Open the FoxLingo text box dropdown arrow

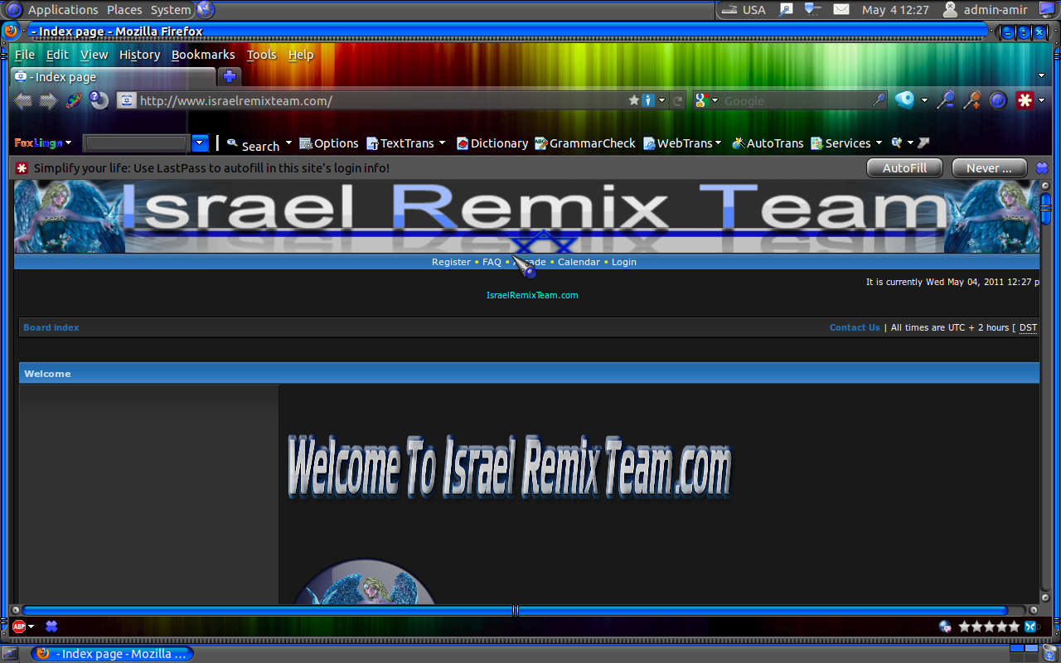(x=200, y=143)
